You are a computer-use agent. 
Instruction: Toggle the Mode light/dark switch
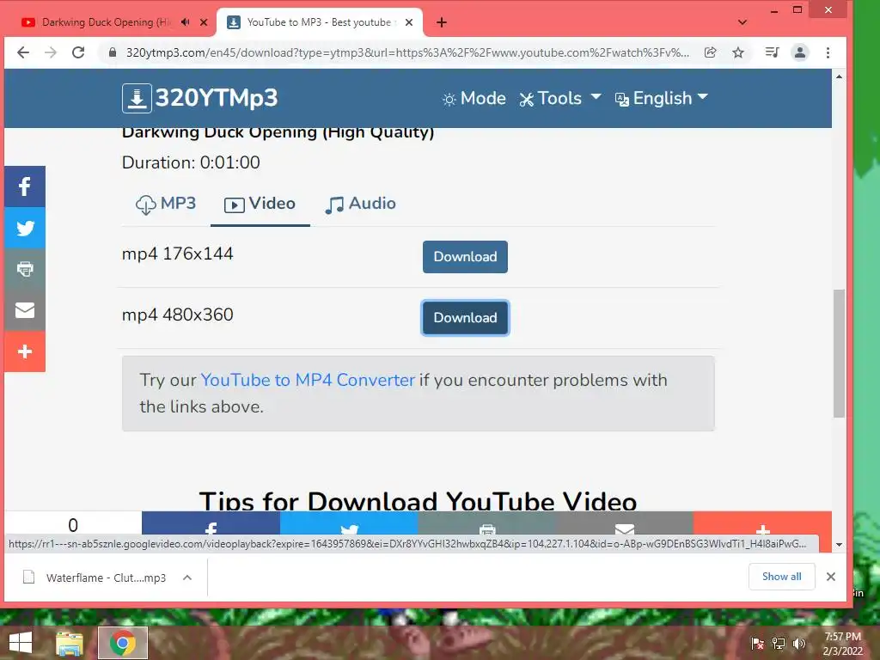[x=474, y=99]
